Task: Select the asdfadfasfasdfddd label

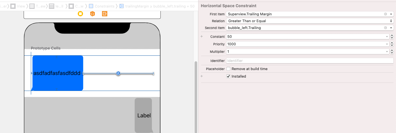Action: point(57,73)
